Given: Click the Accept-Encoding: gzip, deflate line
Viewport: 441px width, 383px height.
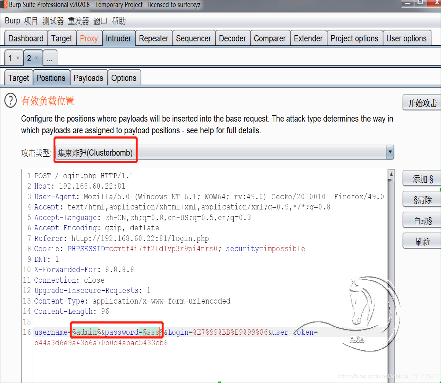Looking at the screenshot, I should click(x=97, y=228).
